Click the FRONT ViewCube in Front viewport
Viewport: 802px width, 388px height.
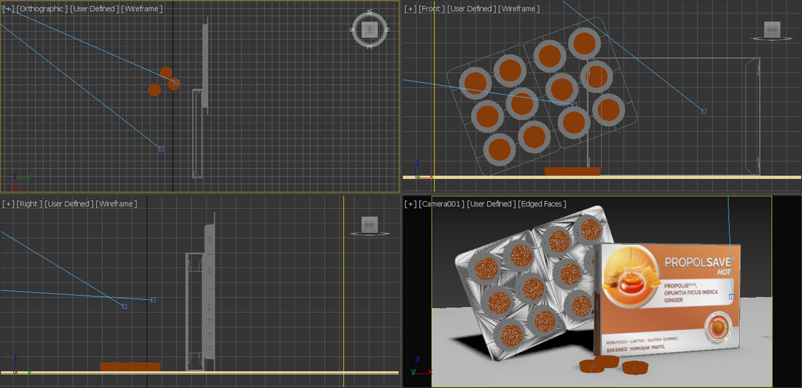point(772,29)
